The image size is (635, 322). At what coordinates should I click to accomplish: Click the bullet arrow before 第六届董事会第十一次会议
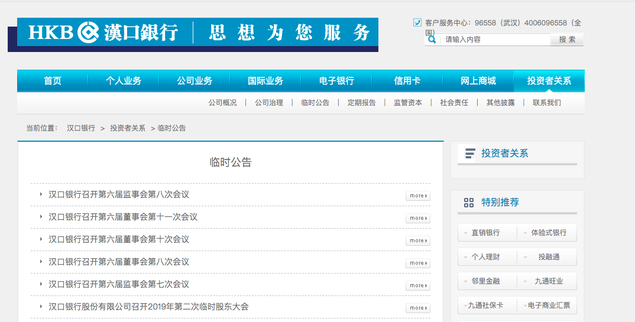click(41, 217)
